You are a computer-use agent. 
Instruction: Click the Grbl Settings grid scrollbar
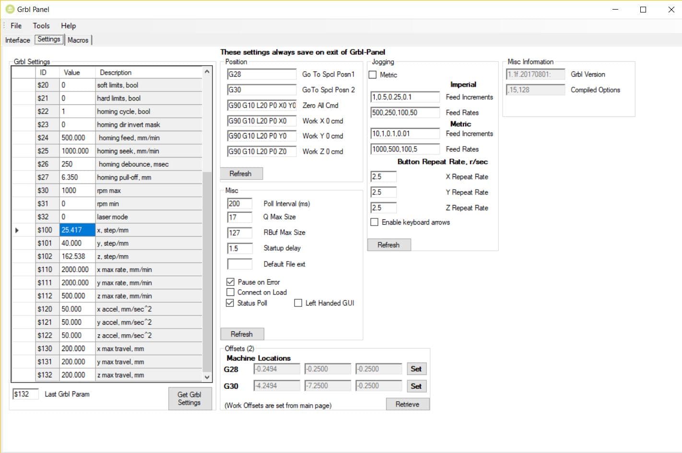(x=207, y=239)
